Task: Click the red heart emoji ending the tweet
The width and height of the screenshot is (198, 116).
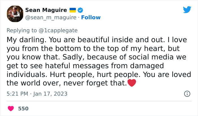Action: (132, 83)
